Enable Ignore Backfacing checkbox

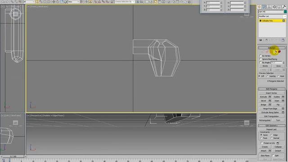[x=261, y=59]
